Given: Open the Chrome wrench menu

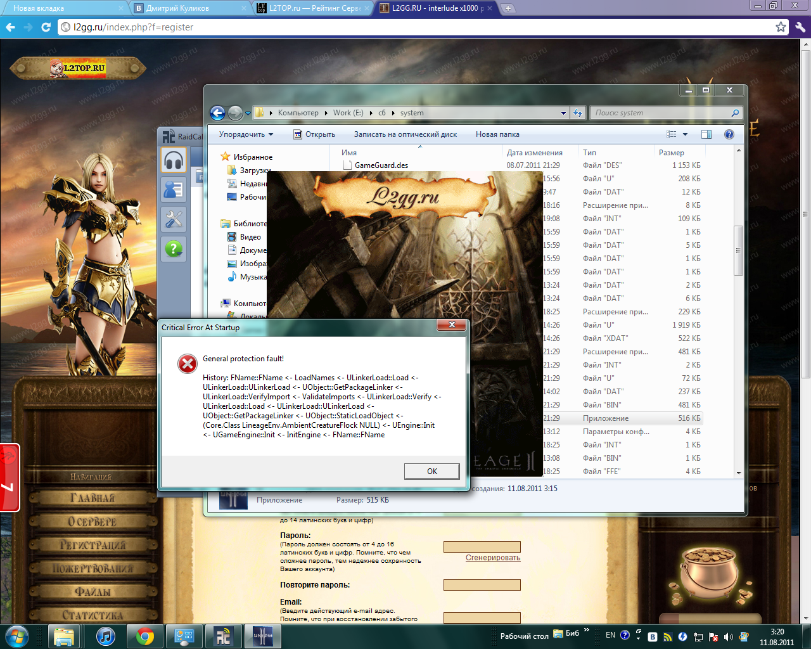Looking at the screenshot, I should click(800, 27).
